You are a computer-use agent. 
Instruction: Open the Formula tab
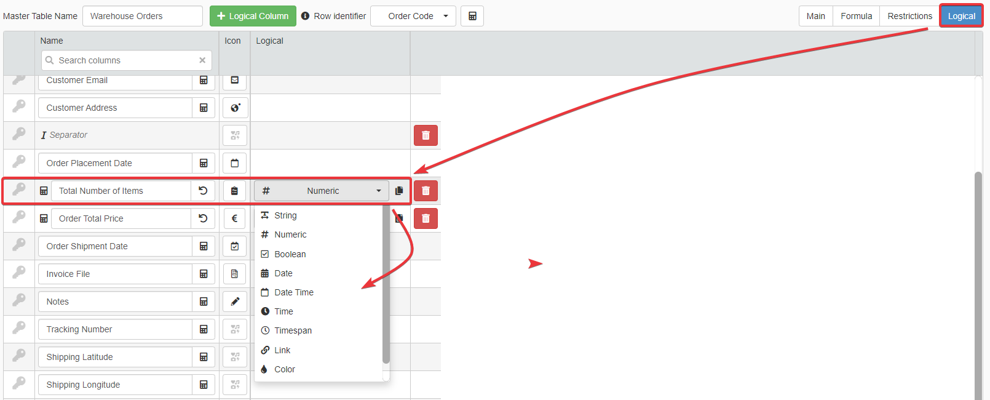coord(856,16)
